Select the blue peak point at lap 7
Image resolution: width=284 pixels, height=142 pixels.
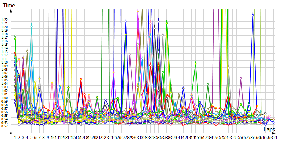[x=40, y=90]
